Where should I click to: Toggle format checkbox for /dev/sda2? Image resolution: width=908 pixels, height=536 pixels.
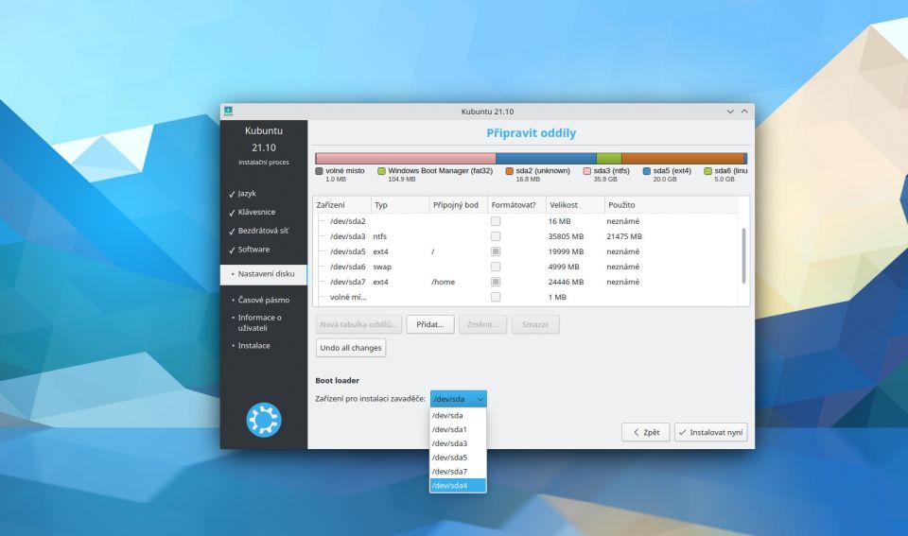pyautogui.click(x=496, y=221)
